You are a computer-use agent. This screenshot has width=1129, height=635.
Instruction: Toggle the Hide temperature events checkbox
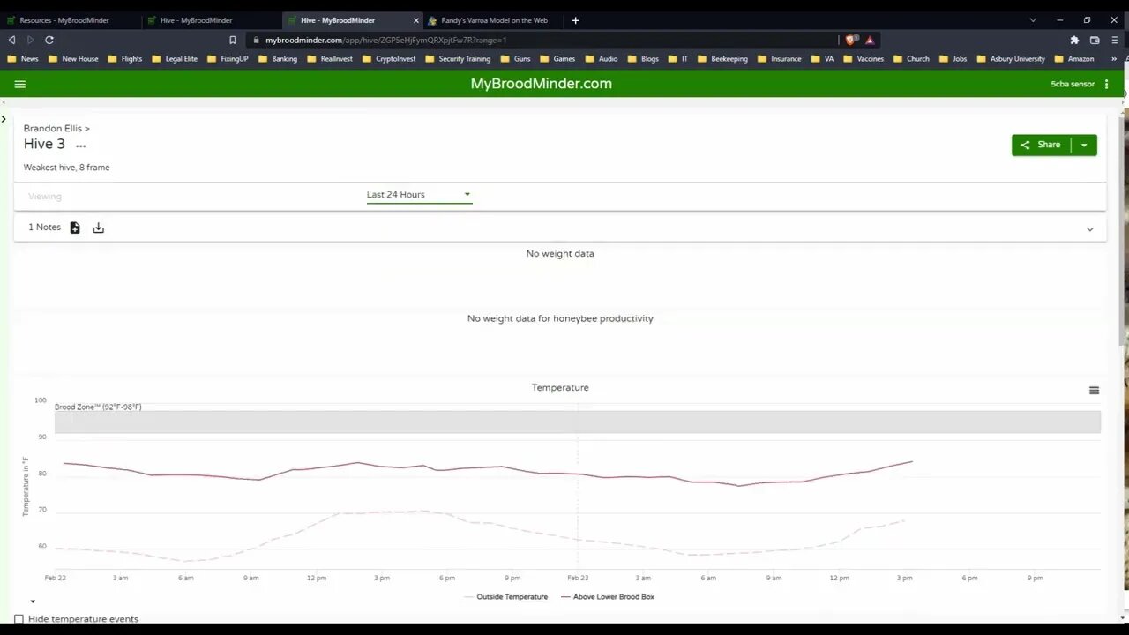click(19, 619)
